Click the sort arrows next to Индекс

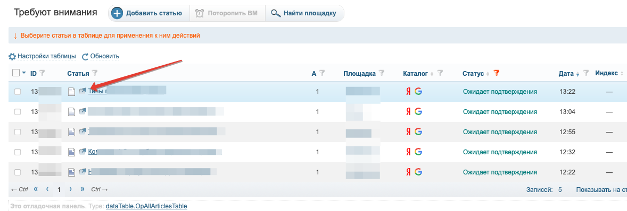point(622,73)
